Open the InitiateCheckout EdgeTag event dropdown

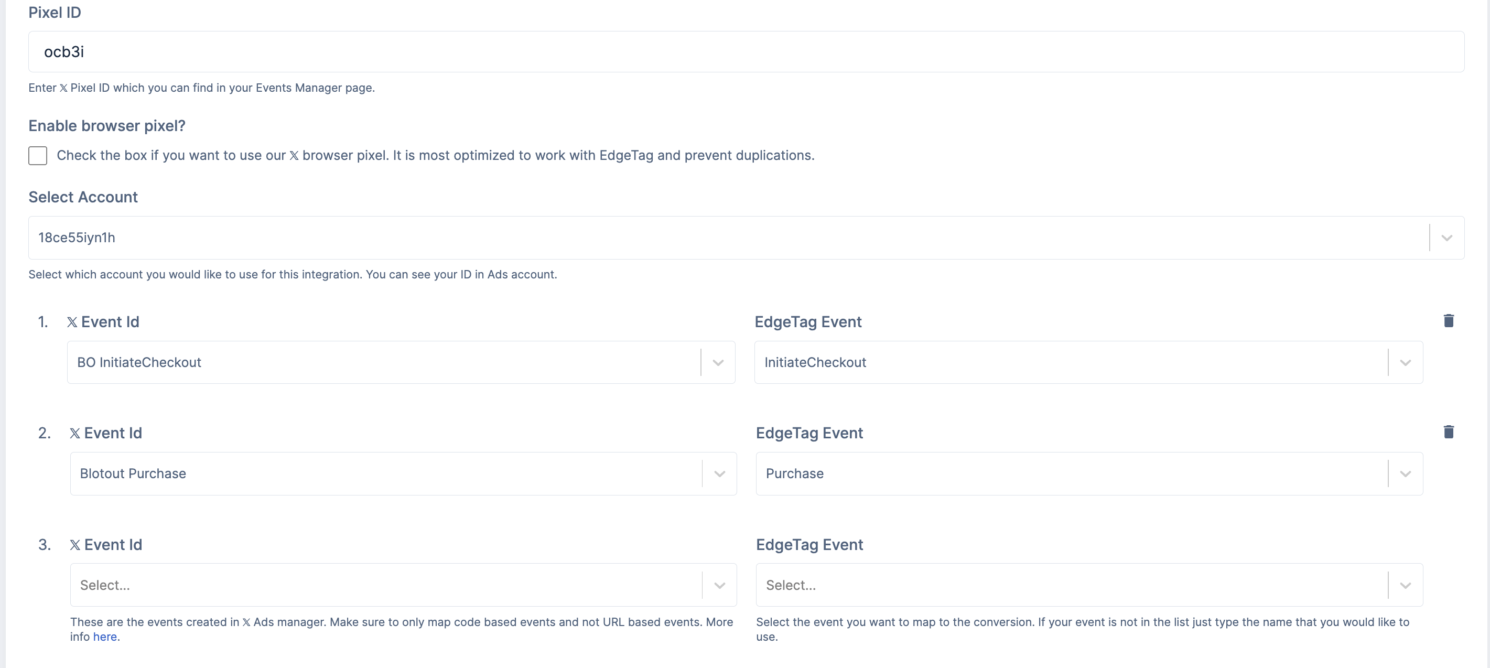coord(1071,363)
